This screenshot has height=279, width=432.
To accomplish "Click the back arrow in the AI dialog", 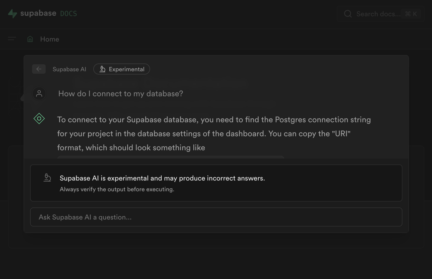I will pyautogui.click(x=39, y=69).
